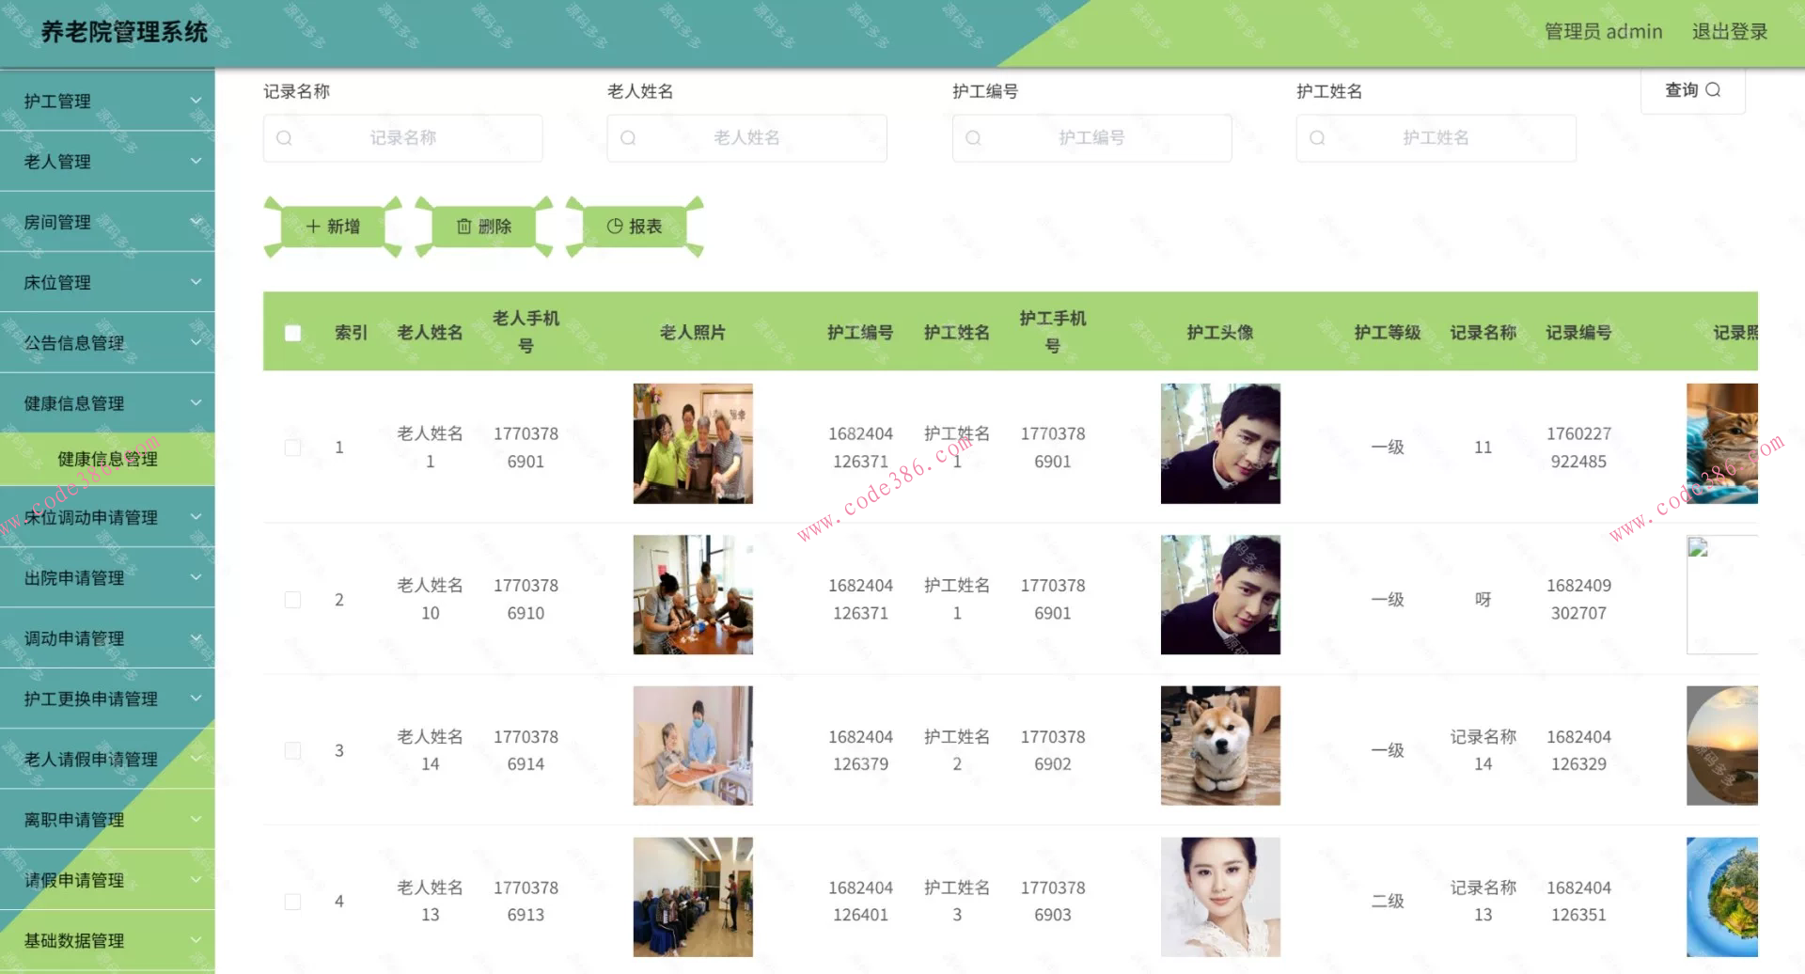The height and width of the screenshot is (974, 1805).
Task: Click the plus icon on 新增 button
Action: pyautogui.click(x=313, y=227)
